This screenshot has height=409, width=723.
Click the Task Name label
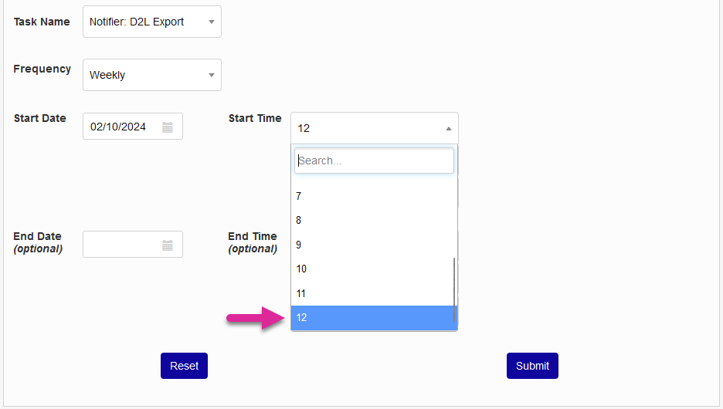tap(42, 22)
